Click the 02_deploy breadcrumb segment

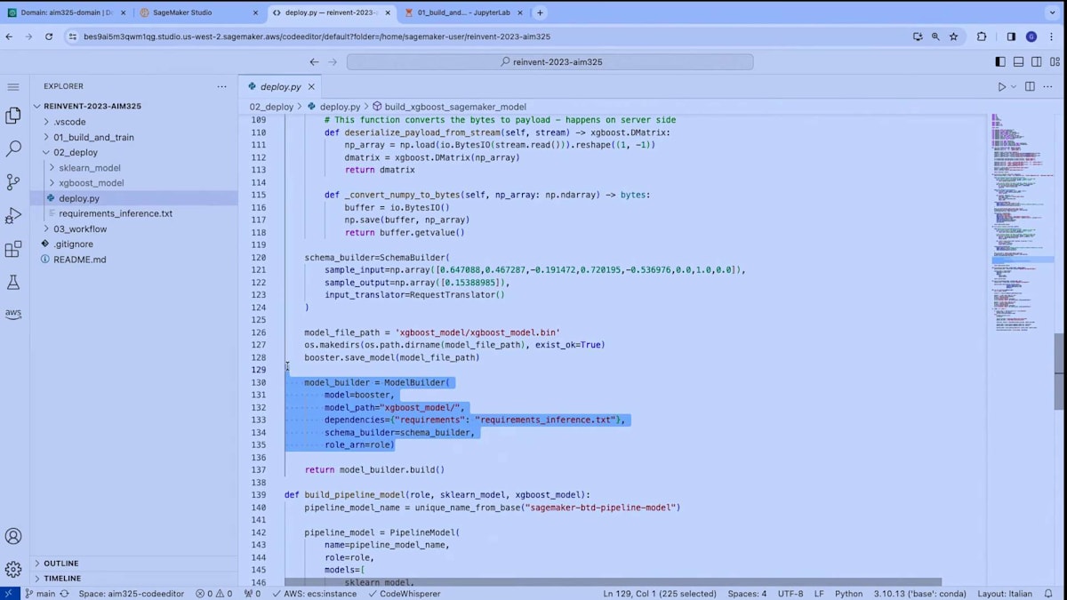point(271,107)
